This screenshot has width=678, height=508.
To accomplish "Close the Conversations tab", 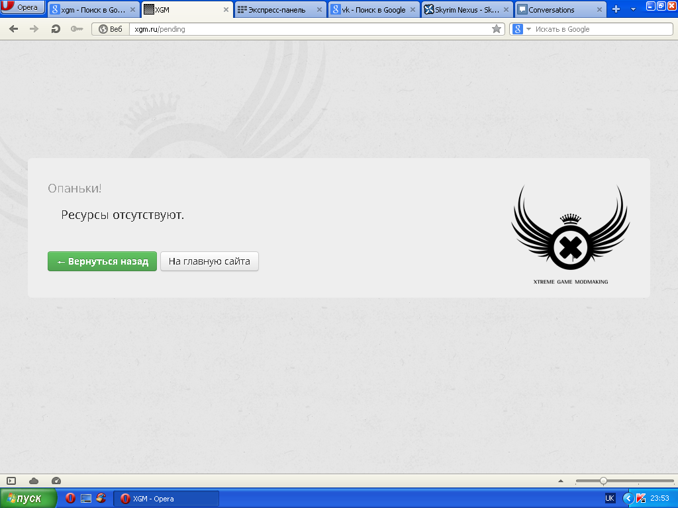I will 599,9.
